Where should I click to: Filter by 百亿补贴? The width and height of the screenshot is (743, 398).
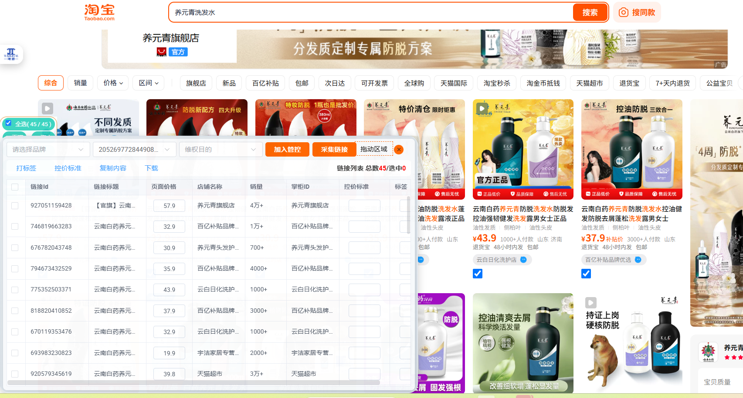[265, 83]
